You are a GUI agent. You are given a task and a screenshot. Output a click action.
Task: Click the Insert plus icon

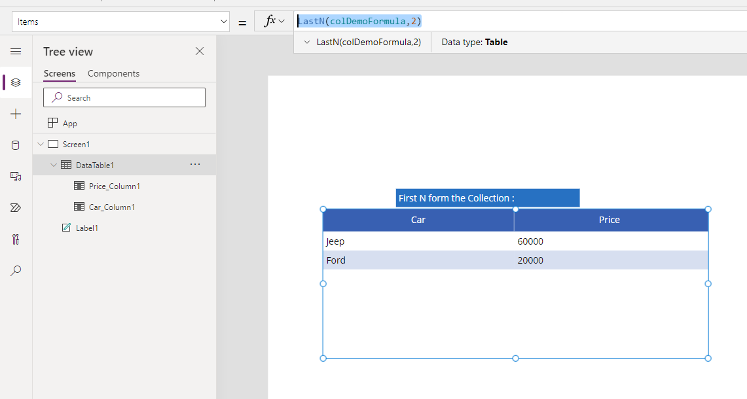(16, 114)
